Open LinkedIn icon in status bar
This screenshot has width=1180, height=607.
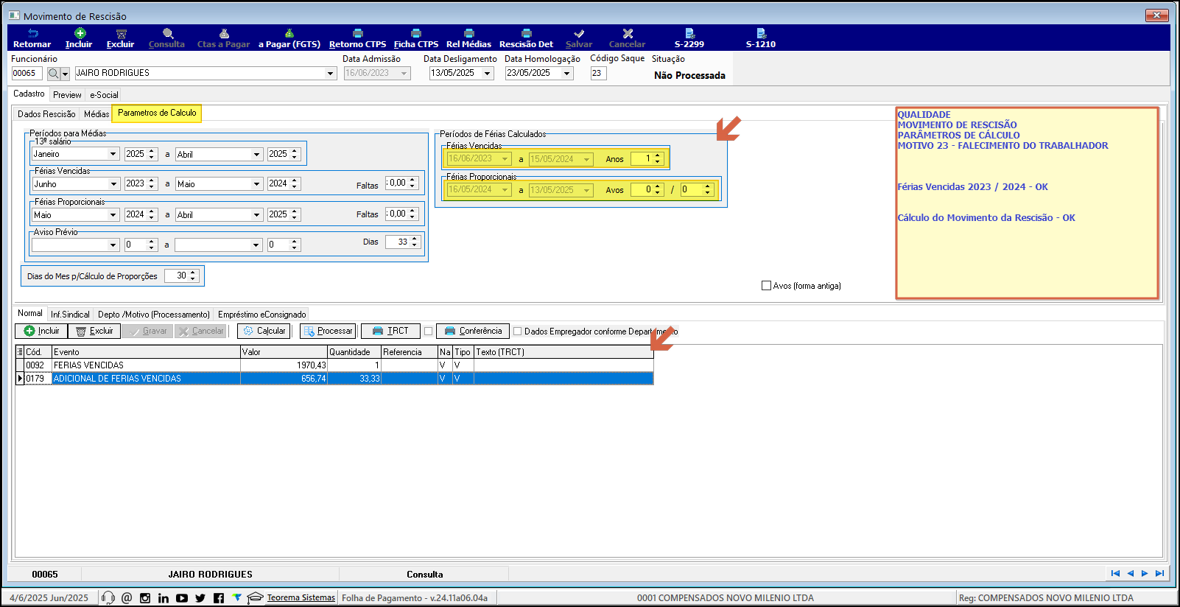pos(164,598)
